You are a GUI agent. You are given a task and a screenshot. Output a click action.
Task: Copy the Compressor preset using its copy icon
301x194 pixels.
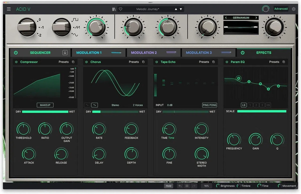tap(73, 62)
